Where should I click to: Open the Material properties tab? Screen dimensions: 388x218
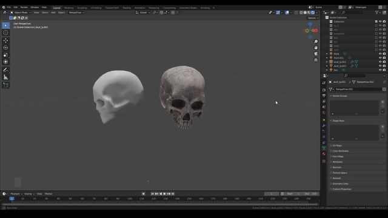click(x=324, y=154)
